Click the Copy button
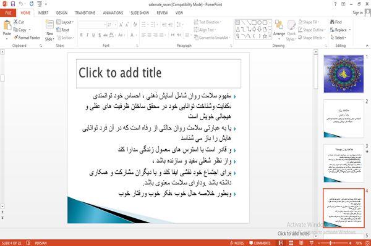 point(20,30)
